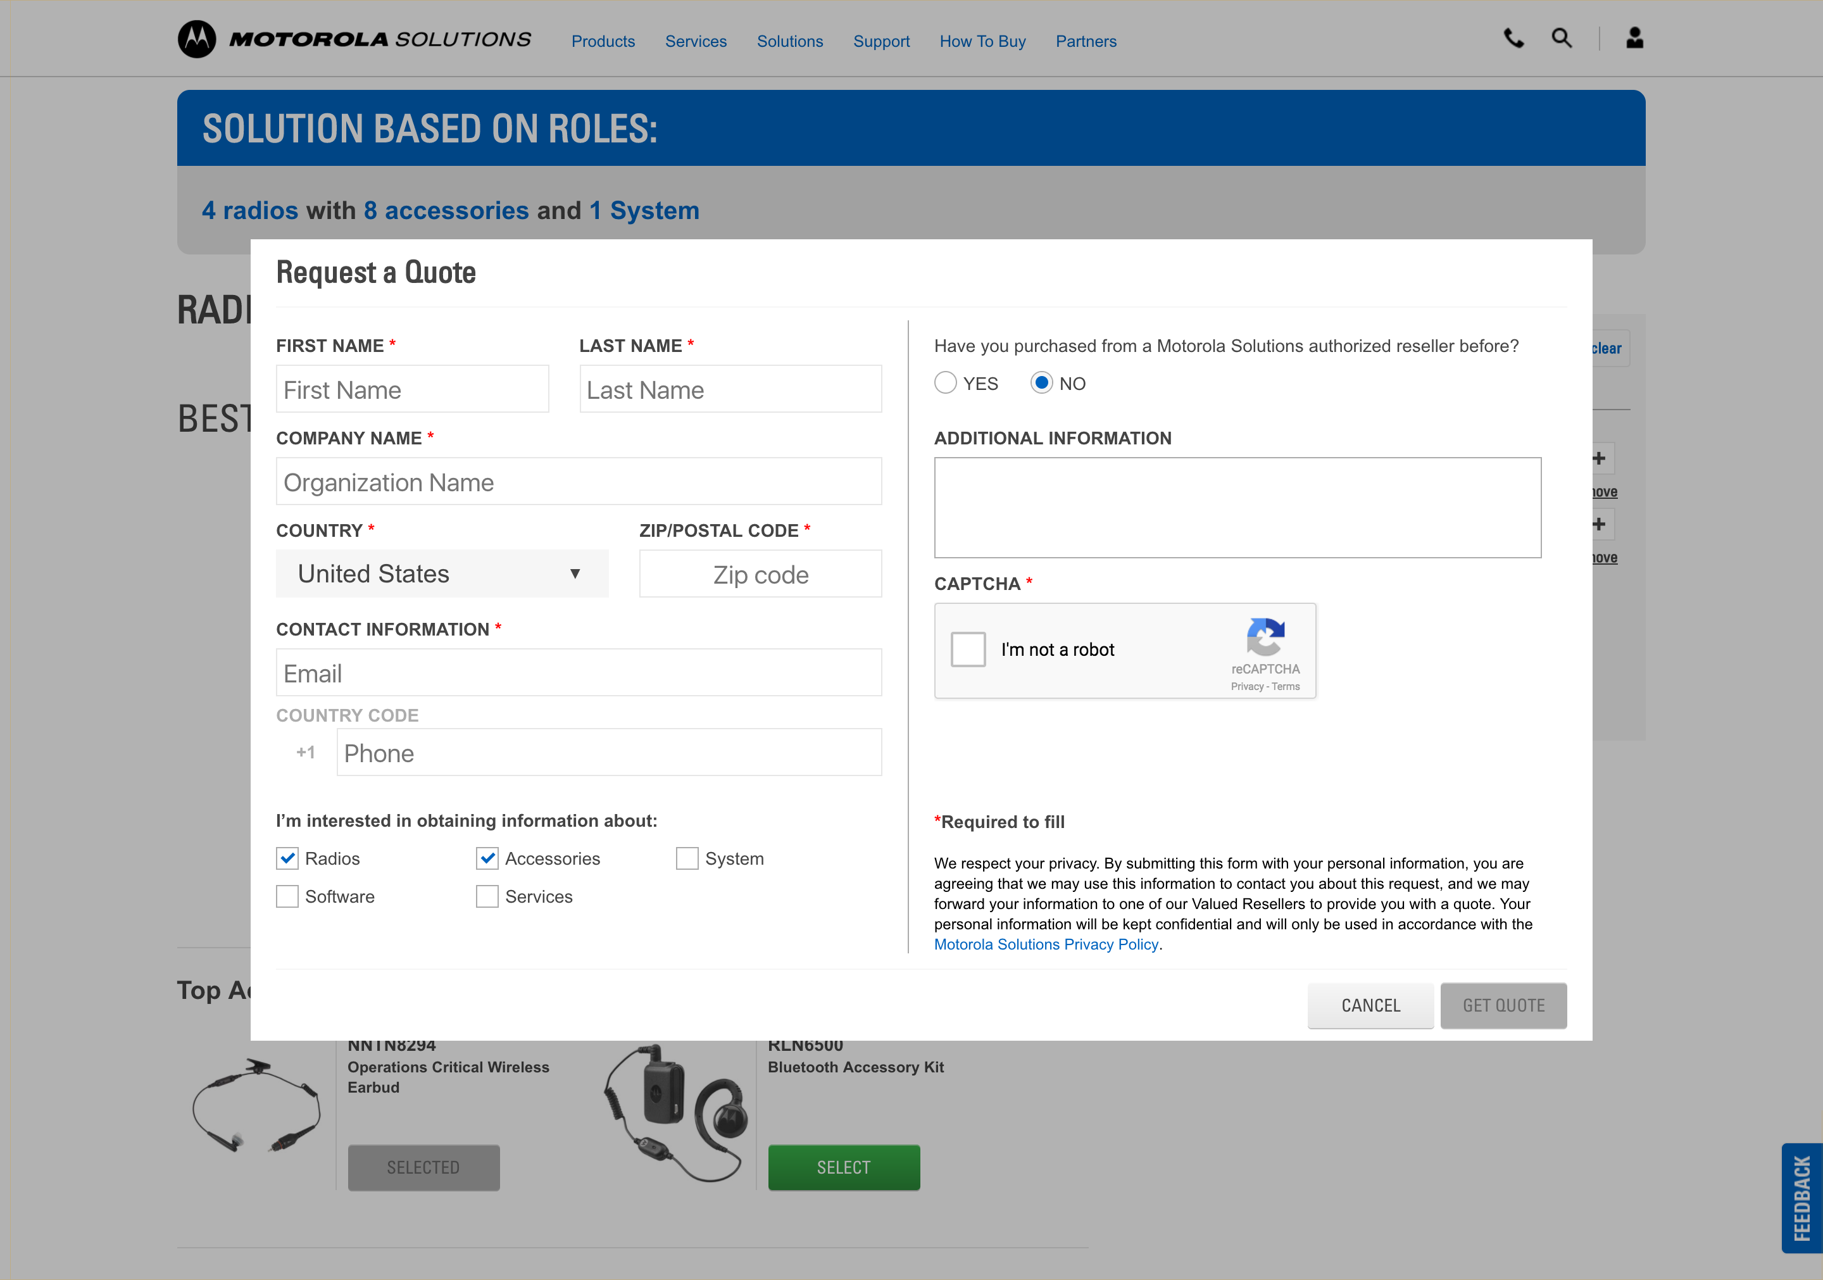Viewport: 1823px width, 1280px height.
Task: Click the Motorola Solutions logo
Action: (x=354, y=39)
